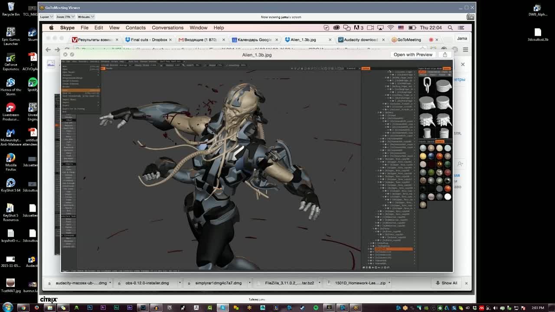The image size is (555, 312).
Task: Open the Layout dropdown in GoToMeeting Viewer
Action: point(46,17)
